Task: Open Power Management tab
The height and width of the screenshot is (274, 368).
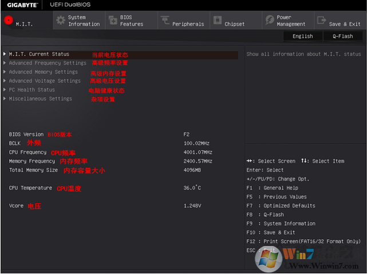Action: tap(288, 21)
